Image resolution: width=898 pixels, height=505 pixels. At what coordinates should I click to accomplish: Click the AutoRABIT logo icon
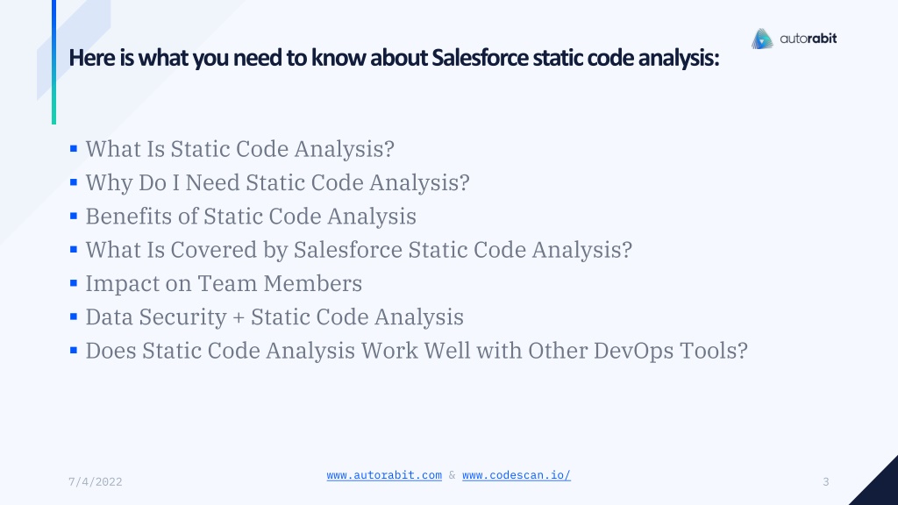pos(762,39)
